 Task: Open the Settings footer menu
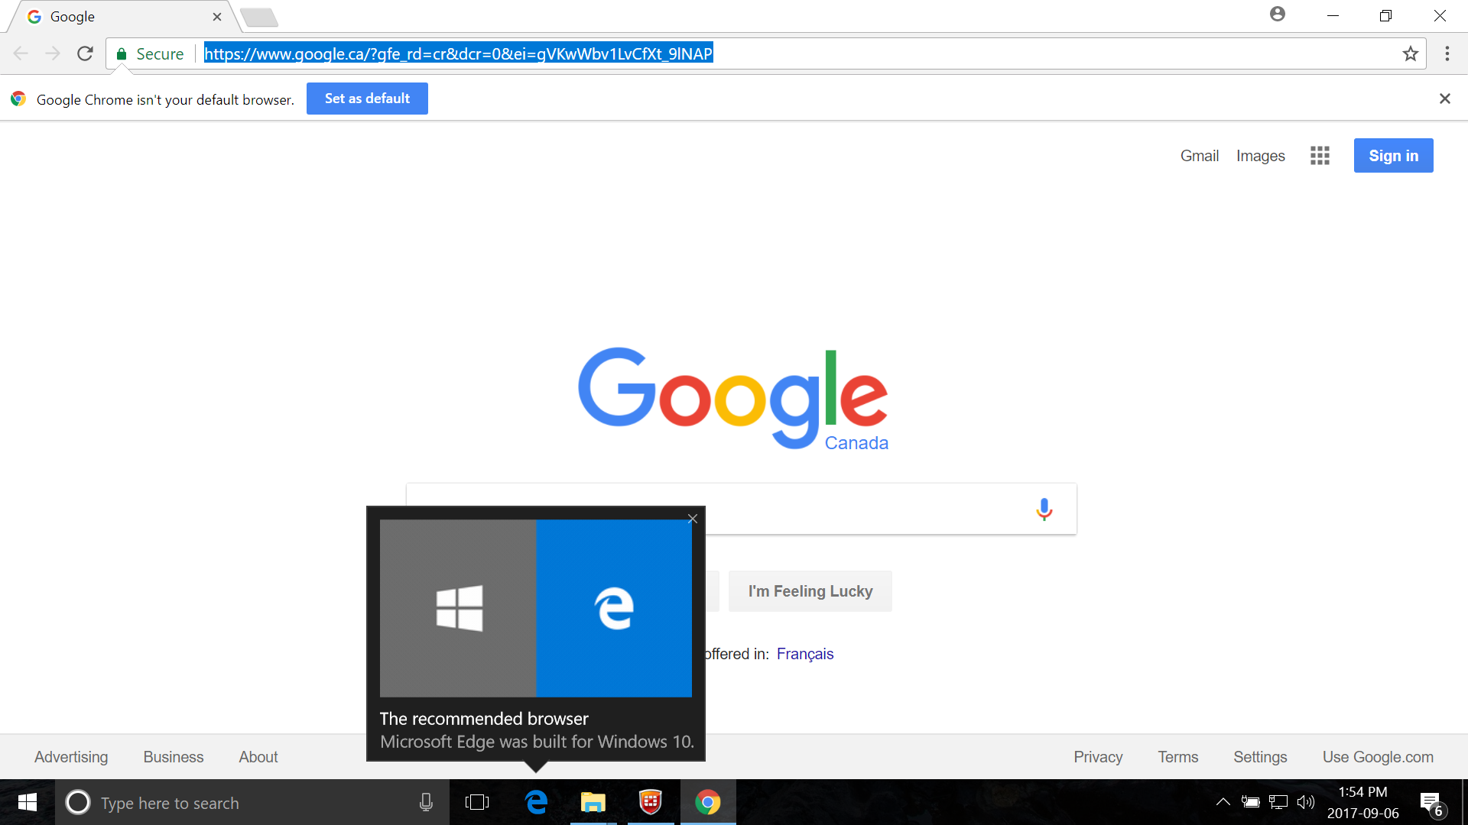tap(1260, 757)
